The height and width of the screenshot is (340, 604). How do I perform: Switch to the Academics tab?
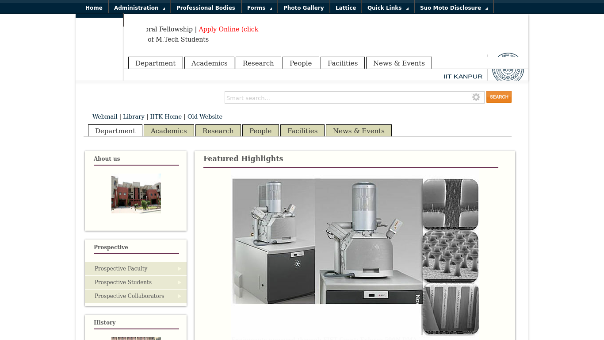(168, 131)
